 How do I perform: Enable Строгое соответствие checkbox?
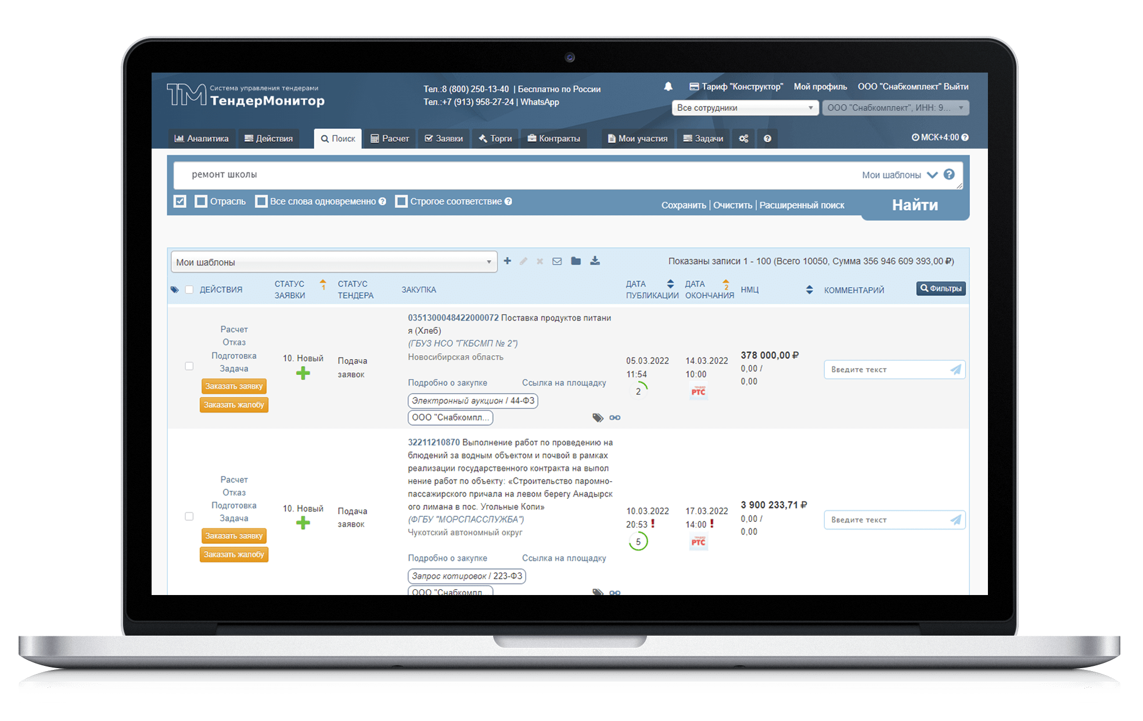point(401,201)
